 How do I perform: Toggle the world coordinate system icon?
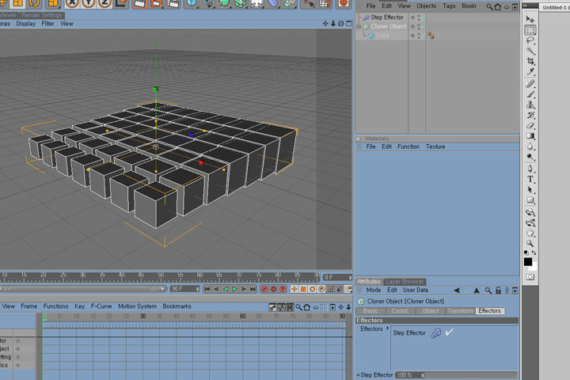(x=121, y=3)
